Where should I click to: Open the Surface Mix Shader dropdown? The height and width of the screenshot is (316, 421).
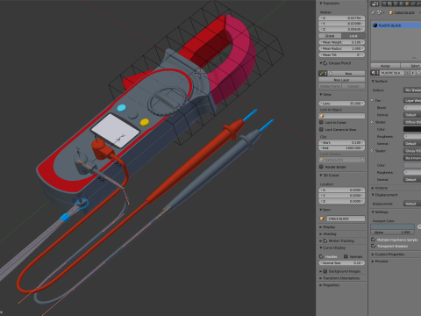(412, 90)
